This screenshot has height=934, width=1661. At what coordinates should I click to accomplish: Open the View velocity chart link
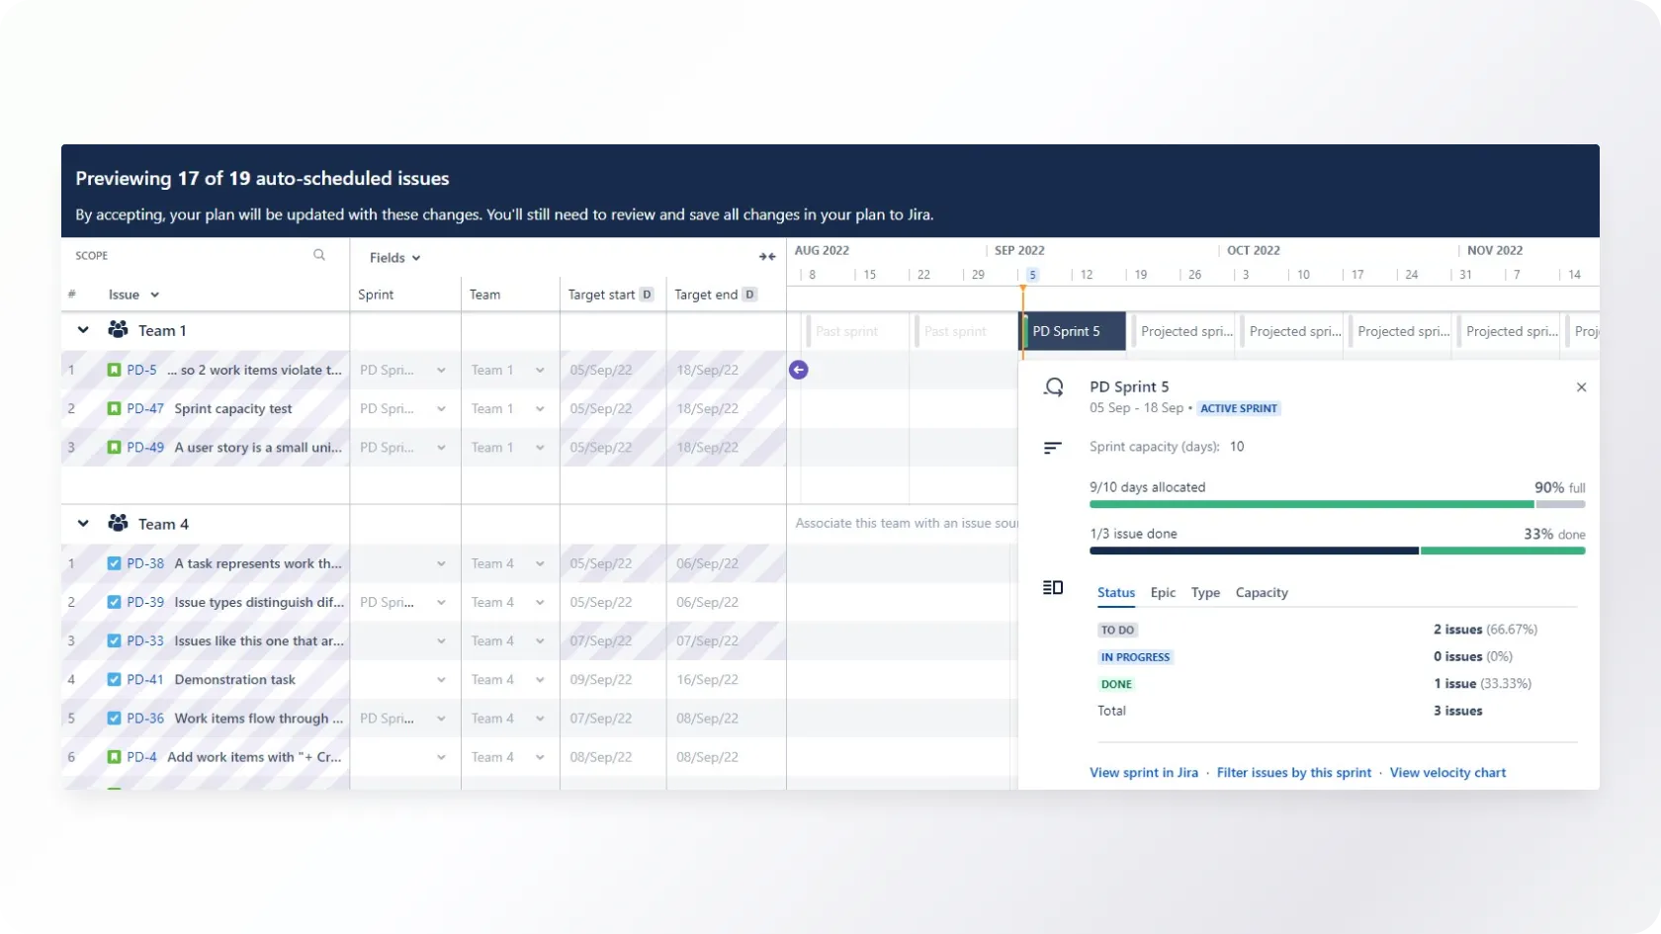point(1447,773)
